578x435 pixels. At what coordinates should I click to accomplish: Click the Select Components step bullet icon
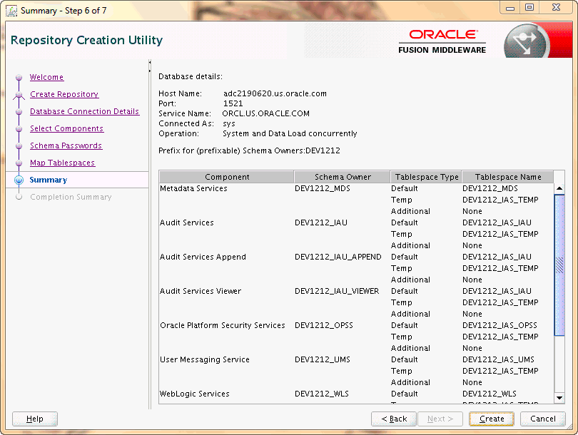click(x=19, y=129)
